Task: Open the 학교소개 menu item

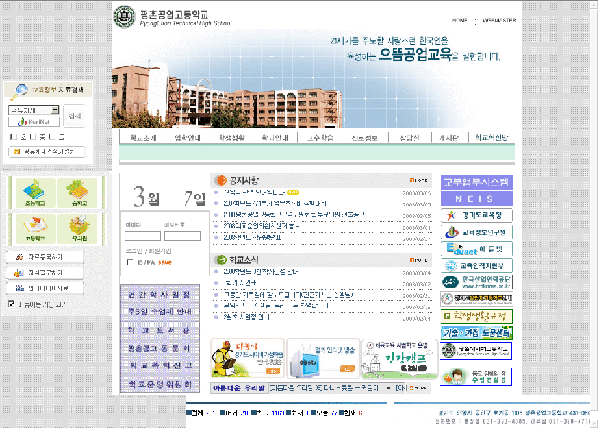Action: point(143,138)
